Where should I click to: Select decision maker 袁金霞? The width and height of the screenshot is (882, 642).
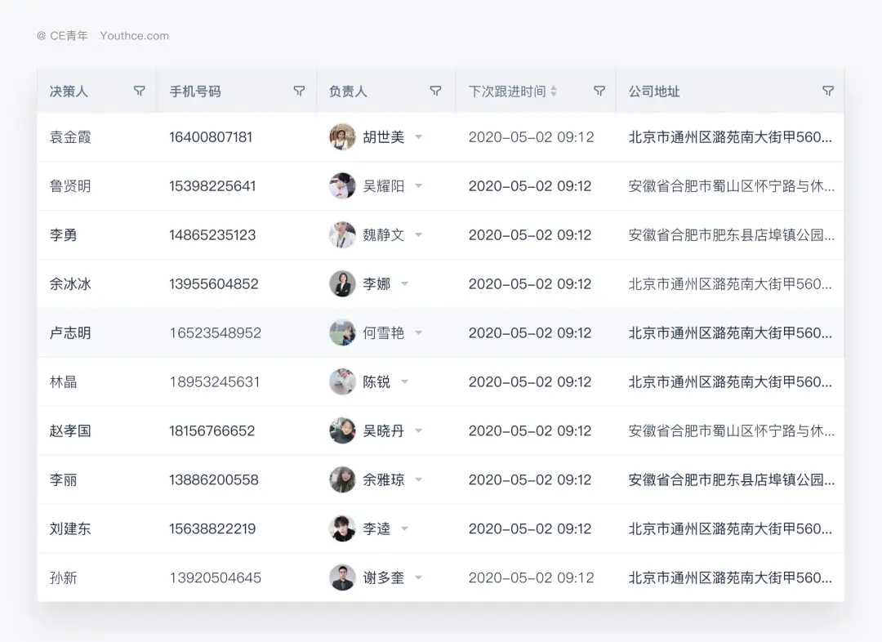click(x=70, y=136)
